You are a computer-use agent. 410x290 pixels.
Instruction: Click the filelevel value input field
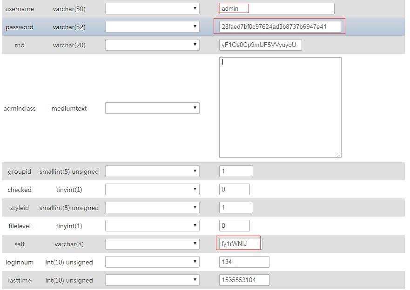[x=235, y=225]
